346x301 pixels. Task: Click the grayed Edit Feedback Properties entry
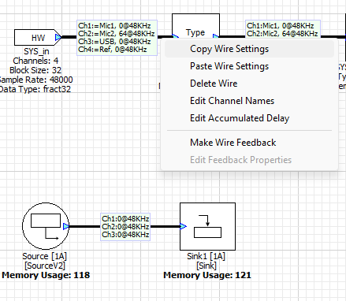[249, 160]
